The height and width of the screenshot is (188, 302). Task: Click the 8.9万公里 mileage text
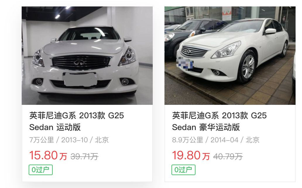(188, 140)
